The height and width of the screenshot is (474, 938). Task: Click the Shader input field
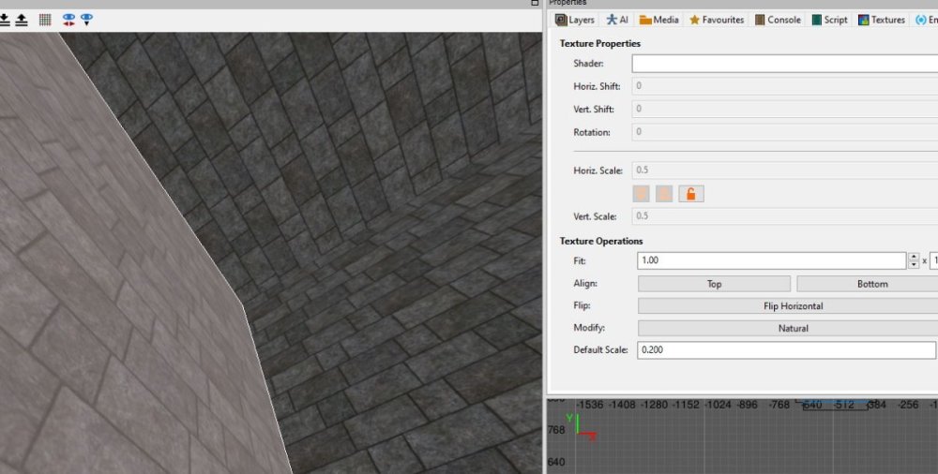[x=785, y=64]
